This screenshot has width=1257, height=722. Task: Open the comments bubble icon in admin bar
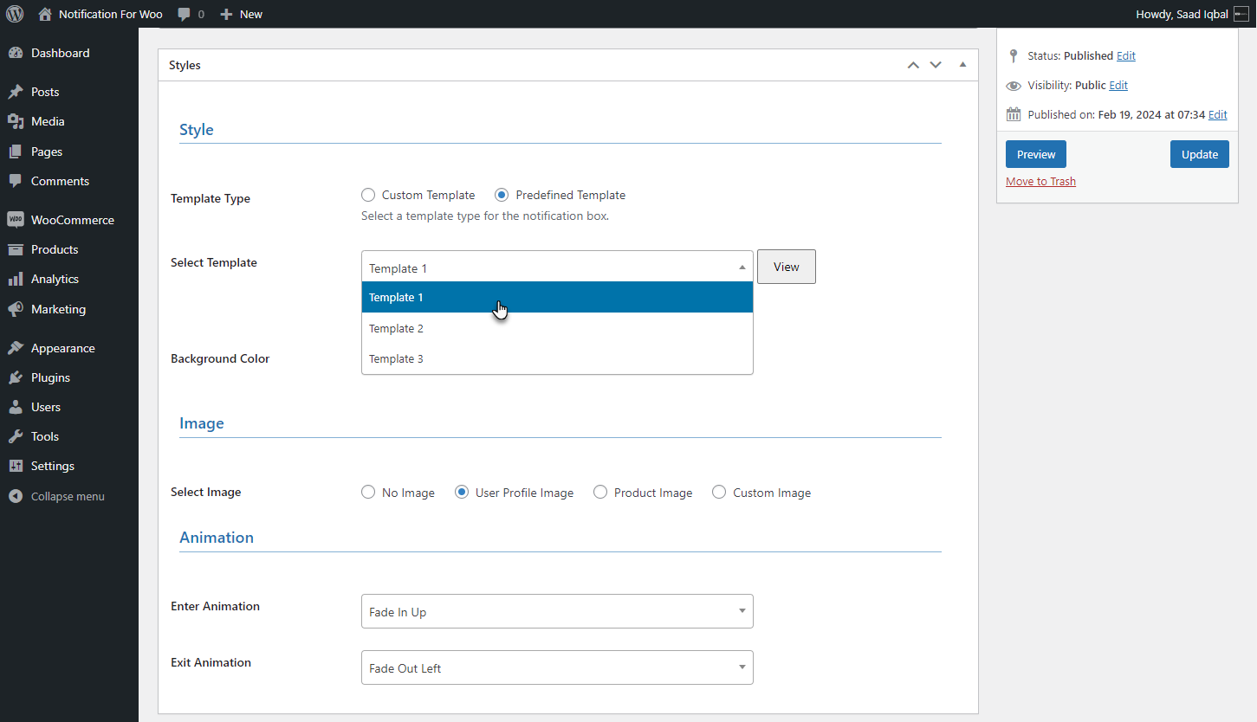pos(184,15)
